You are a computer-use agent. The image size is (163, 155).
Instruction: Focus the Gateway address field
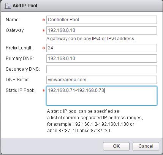coord(101,30)
